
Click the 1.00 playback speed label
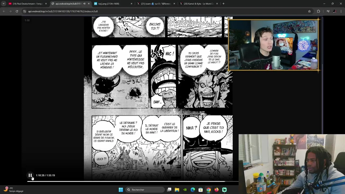[27, 20]
